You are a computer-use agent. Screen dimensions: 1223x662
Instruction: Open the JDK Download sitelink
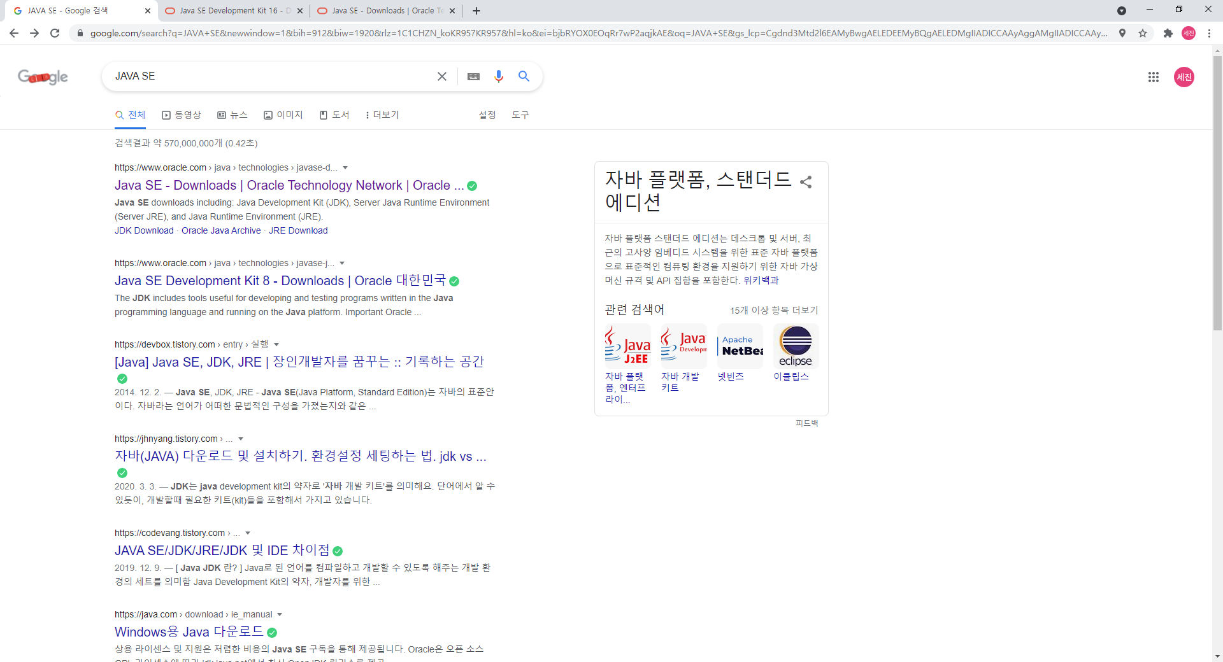coord(144,231)
